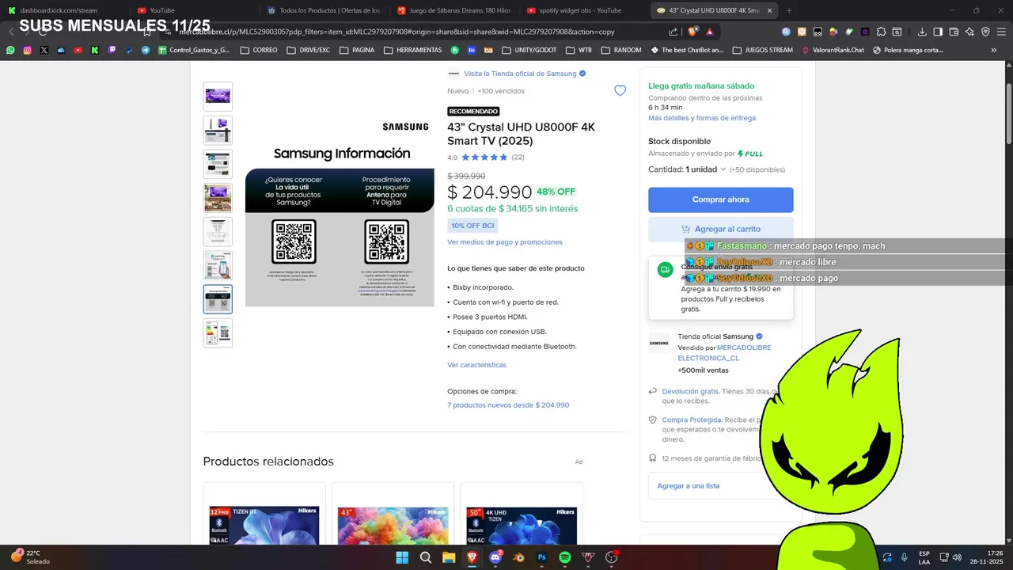Open Discord from the taskbar

495,557
